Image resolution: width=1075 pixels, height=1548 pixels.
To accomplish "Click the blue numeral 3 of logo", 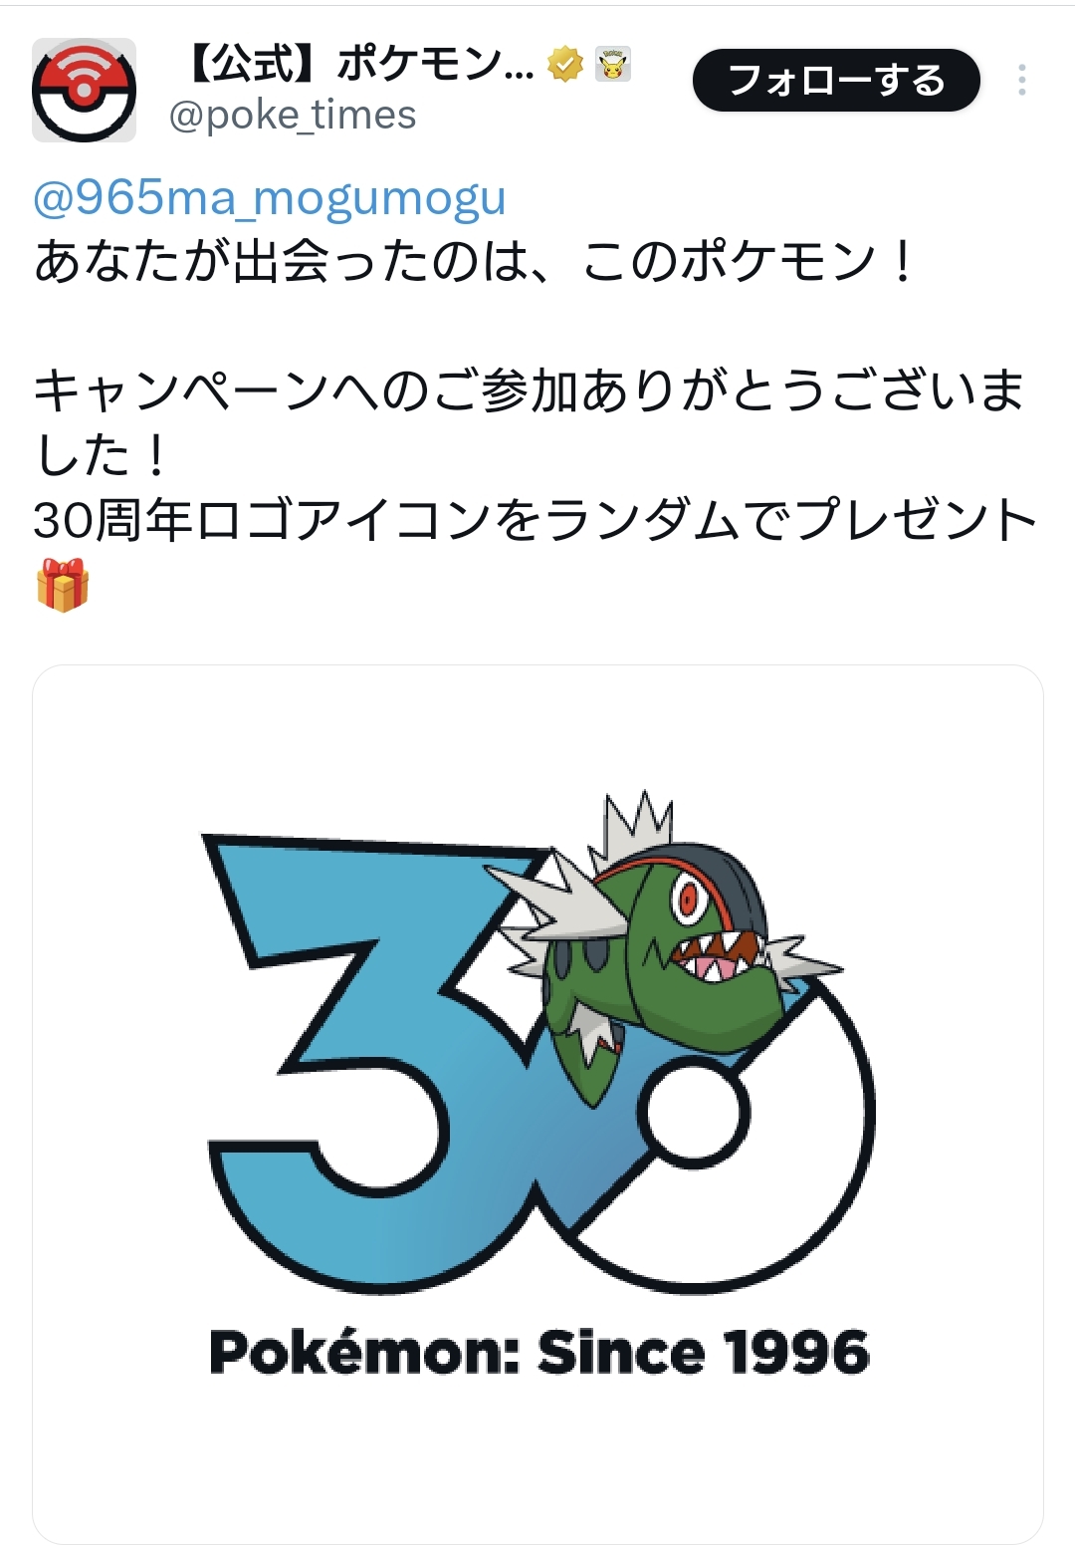I will click(x=378, y=1056).
